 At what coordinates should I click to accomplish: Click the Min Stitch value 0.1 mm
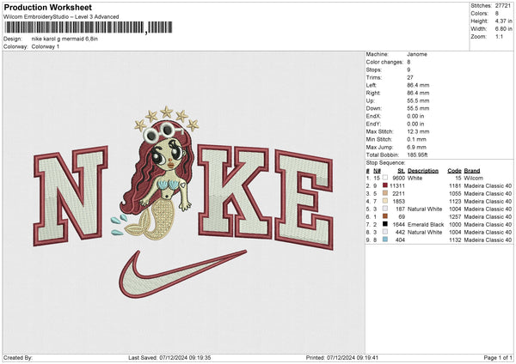click(x=416, y=139)
